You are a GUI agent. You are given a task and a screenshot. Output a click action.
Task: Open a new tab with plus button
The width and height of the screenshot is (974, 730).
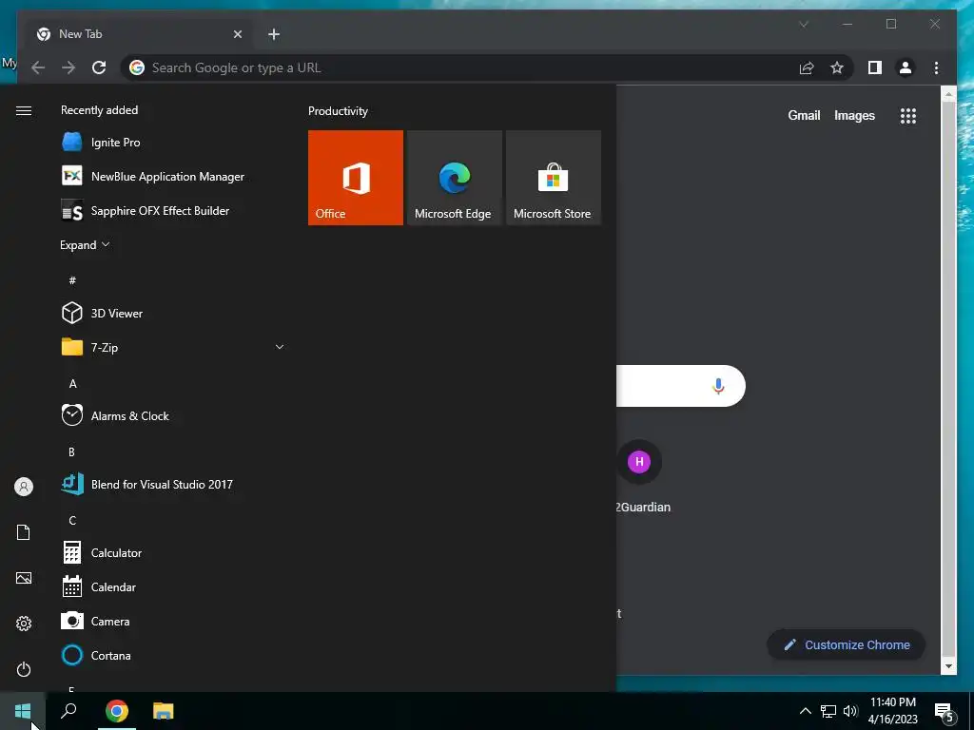click(x=274, y=34)
